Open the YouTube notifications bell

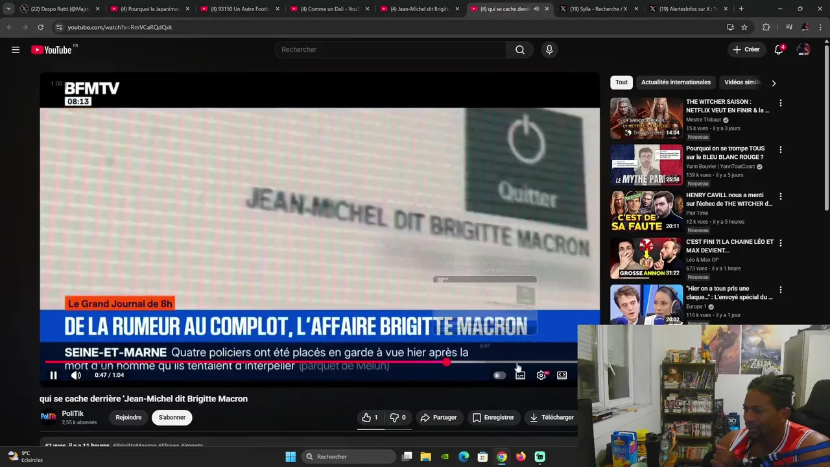pyautogui.click(x=779, y=49)
